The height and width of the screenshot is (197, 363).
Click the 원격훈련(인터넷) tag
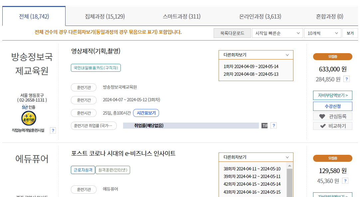(x=113, y=170)
